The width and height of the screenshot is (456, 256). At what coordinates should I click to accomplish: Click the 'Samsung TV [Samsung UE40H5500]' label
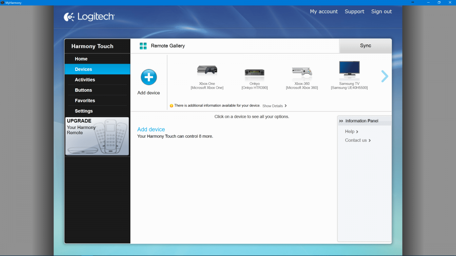[349, 86]
